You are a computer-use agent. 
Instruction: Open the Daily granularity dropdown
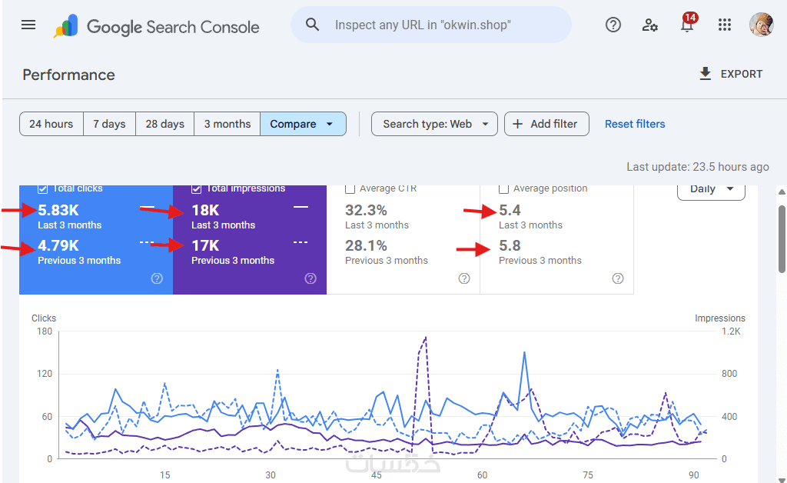(x=711, y=188)
